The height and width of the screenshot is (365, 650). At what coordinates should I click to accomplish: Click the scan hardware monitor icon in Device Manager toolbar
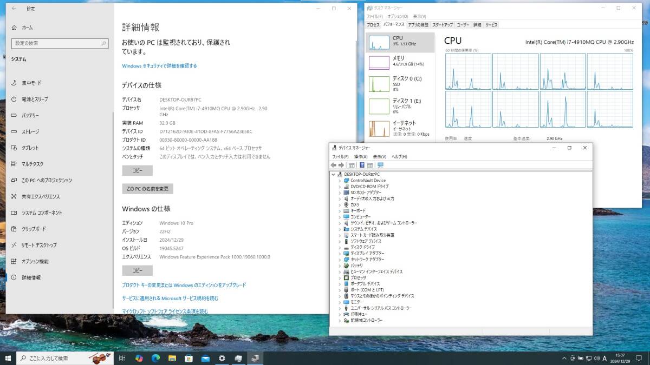point(380,165)
